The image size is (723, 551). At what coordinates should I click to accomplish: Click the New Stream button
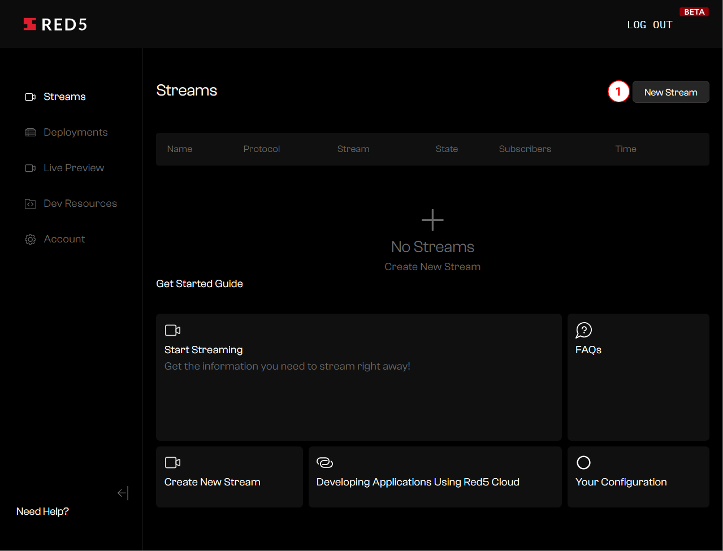[x=670, y=92]
